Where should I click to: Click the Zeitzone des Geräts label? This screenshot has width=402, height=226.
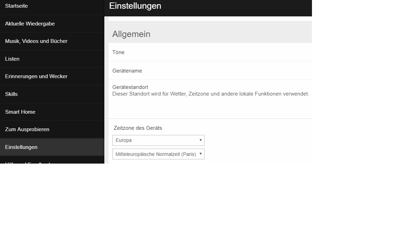[x=138, y=128]
